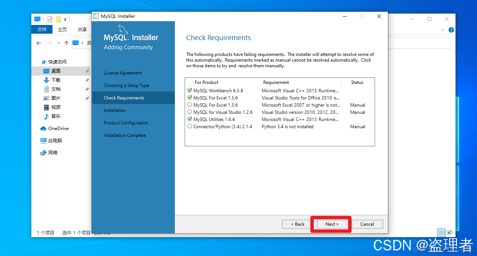
Task: Click the PC icon in the address bar
Action: 76,43
